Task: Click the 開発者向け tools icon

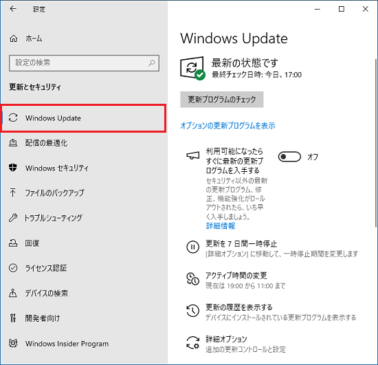Action: tap(13, 318)
